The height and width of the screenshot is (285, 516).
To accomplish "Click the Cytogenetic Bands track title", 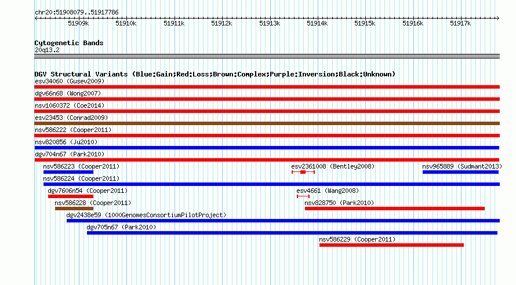I will 69,43.
